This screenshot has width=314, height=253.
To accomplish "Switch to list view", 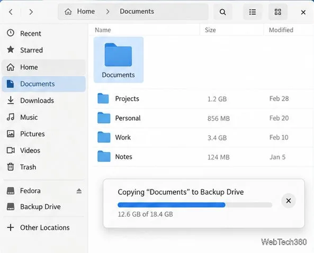I will [253, 12].
